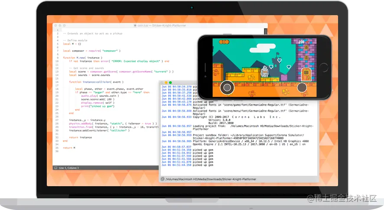Tap the three-coin counter in the game
The width and height of the screenshot is (384, 210).
[x=224, y=42]
